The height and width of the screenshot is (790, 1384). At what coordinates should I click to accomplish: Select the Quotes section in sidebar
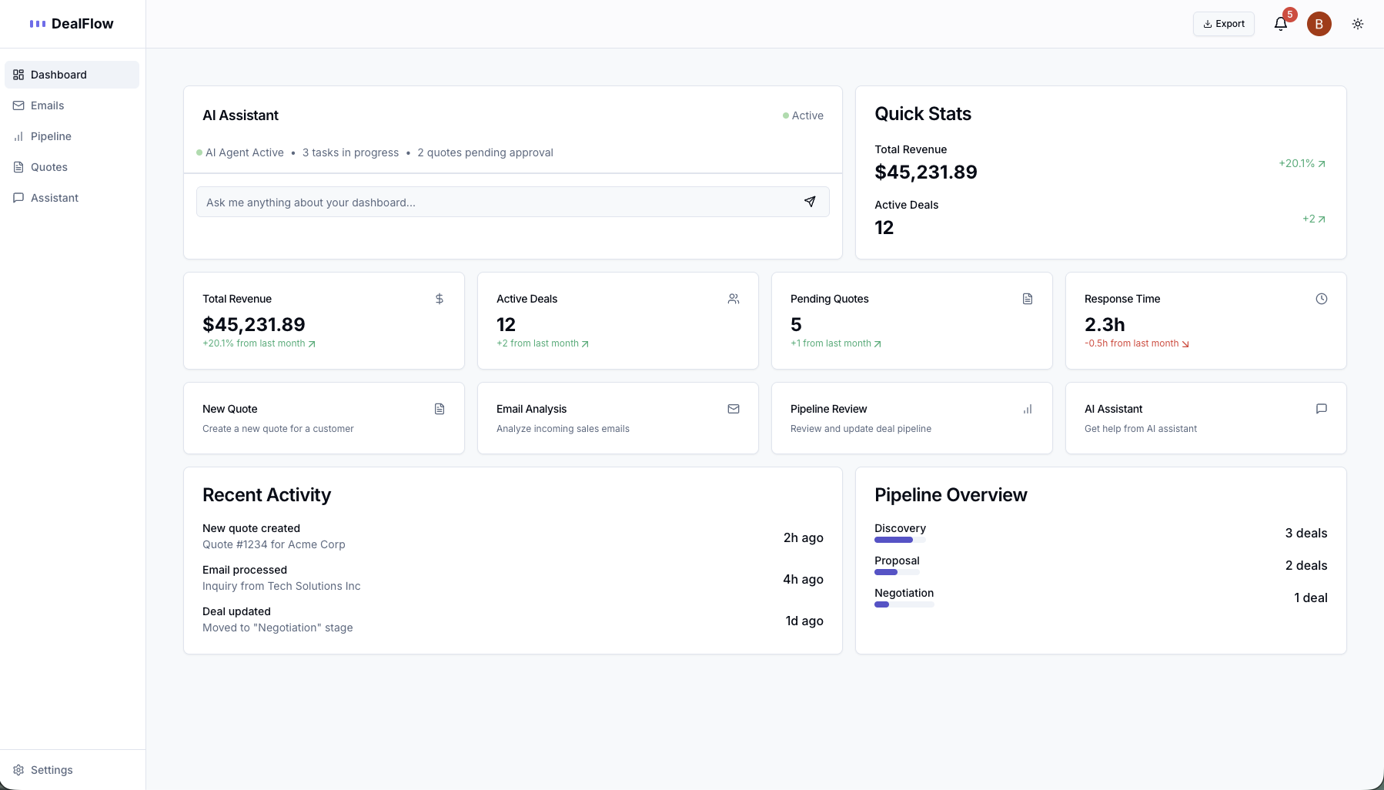pos(49,167)
